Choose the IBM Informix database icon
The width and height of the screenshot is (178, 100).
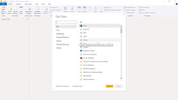point(81,72)
